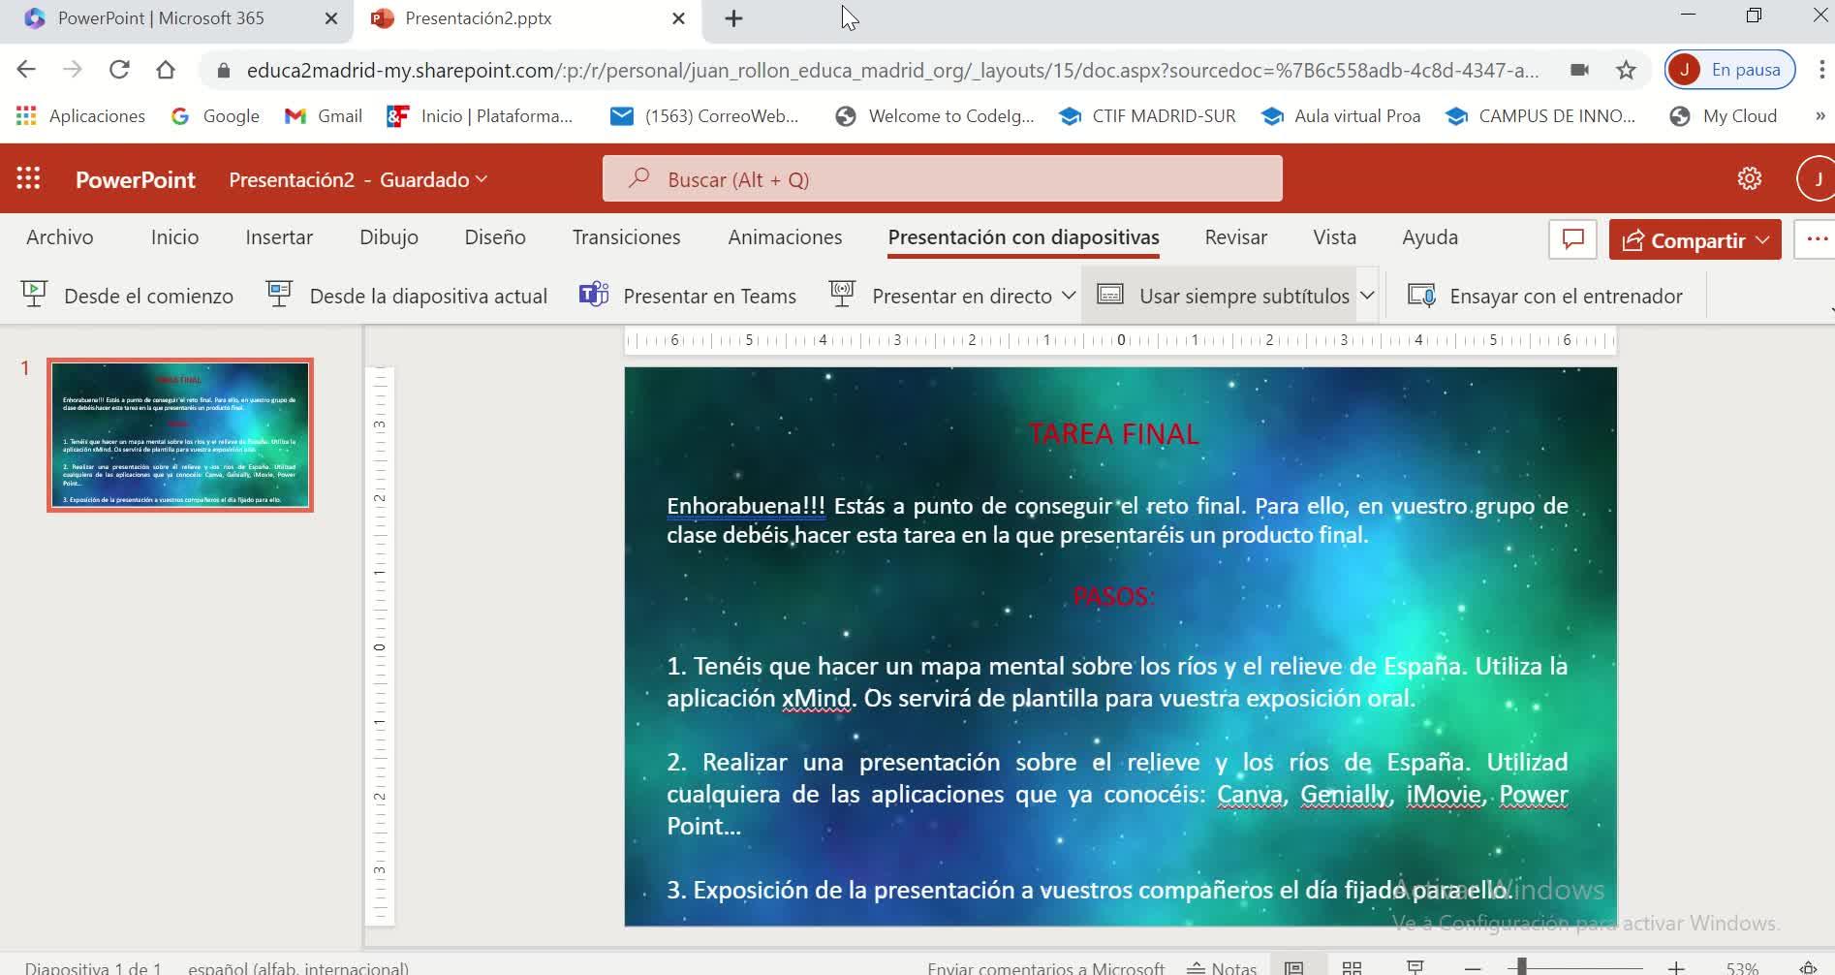
Task: Click the zoom in plus button
Action: (x=1676, y=967)
